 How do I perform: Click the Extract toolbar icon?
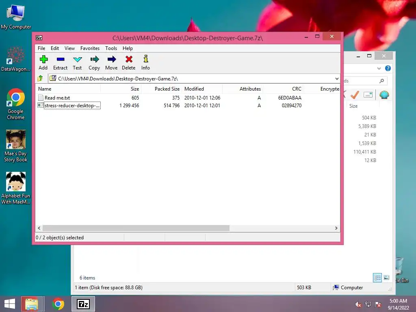pos(61,59)
